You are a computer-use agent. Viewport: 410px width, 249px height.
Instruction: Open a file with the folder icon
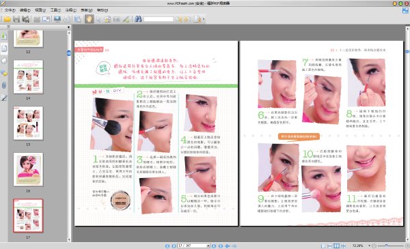point(7,19)
